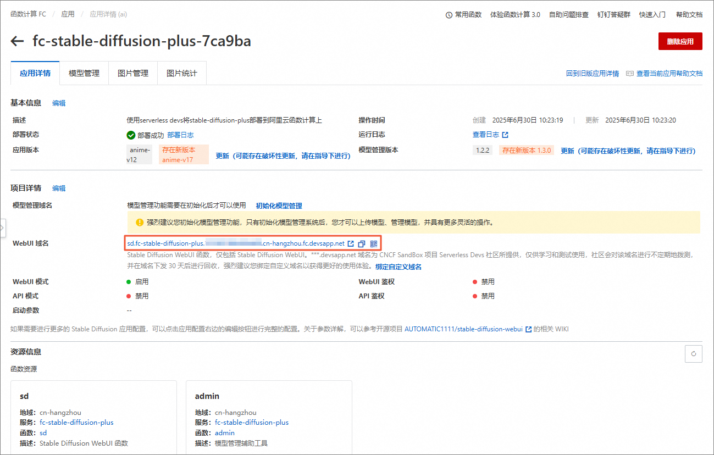Click the page title fc-stable-diffusion-plus-7ca9ba
The image size is (714, 455).
(x=142, y=41)
